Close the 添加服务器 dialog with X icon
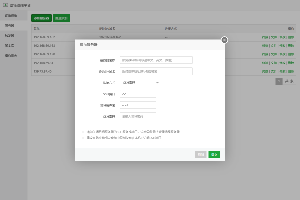This screenshot has width=300, height=200. pos(224,40)
